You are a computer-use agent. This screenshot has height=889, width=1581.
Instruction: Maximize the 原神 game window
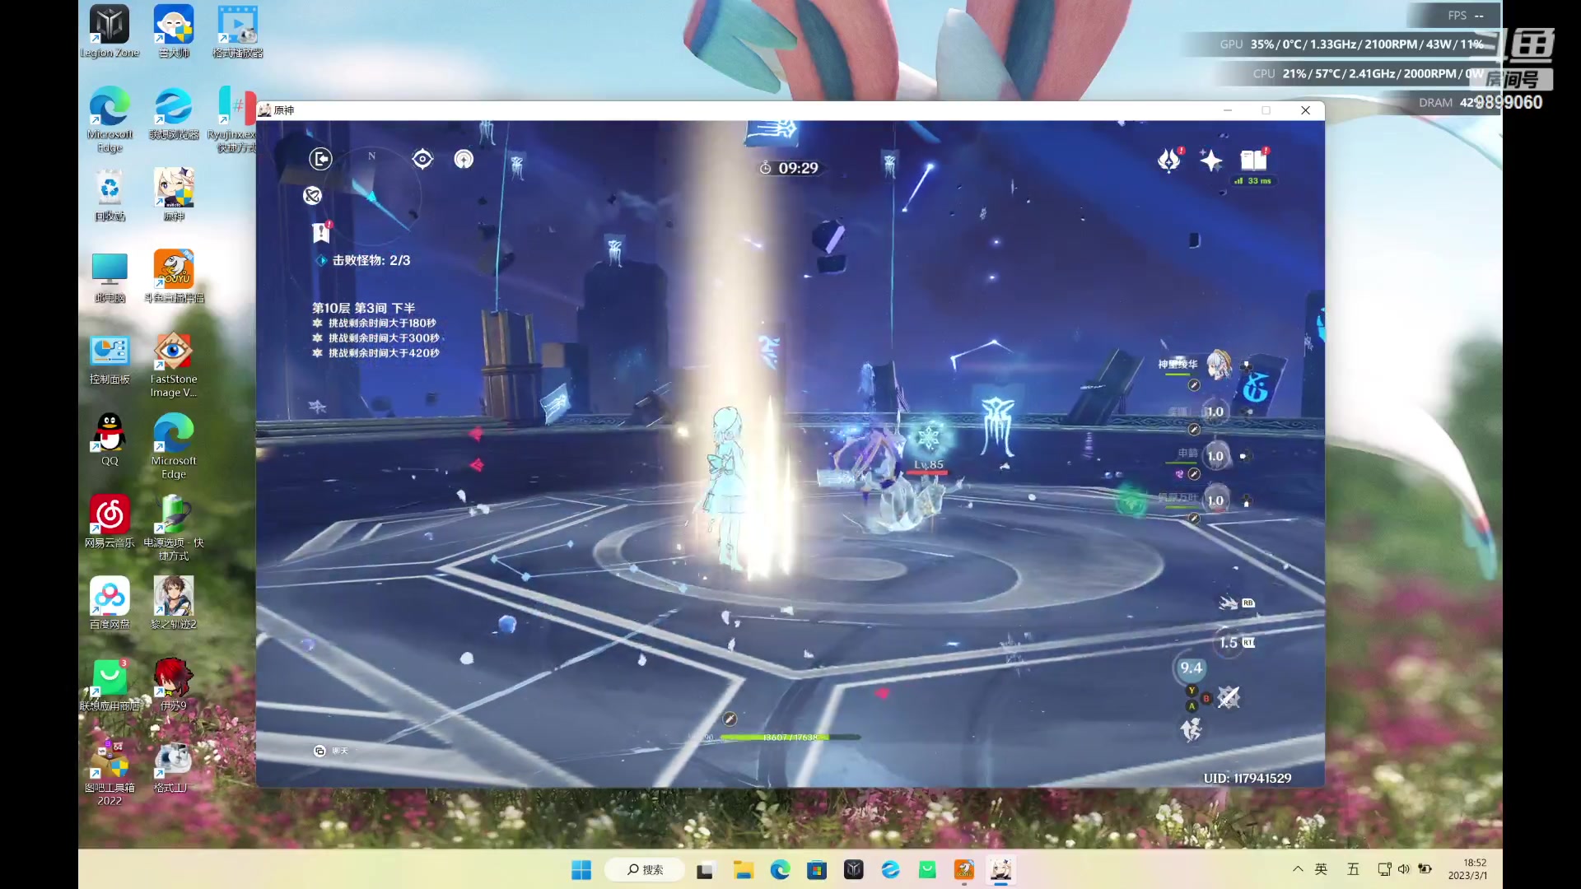pyautogui.click(x=1266, y=110)
